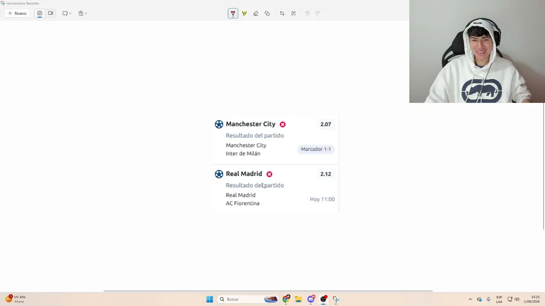545x306 pixels.
Task: Click the vertical scrollbar of the snip canvas
Action: click(x=544, y=167)
